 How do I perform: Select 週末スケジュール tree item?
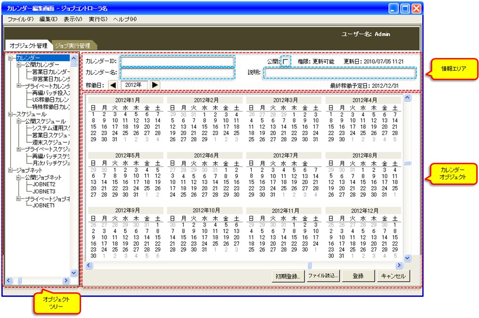pos(51,142)
